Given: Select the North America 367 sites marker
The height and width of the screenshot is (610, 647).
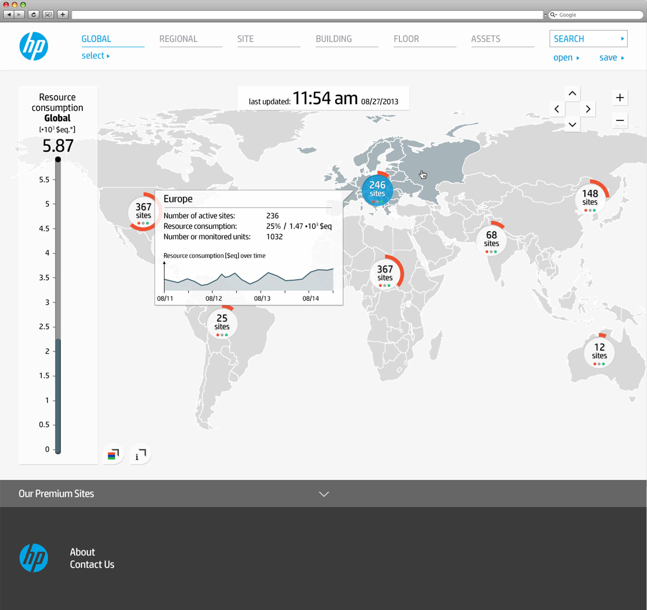Looking at the screenshot, I should pyautogui.click(x=143, y=212).
